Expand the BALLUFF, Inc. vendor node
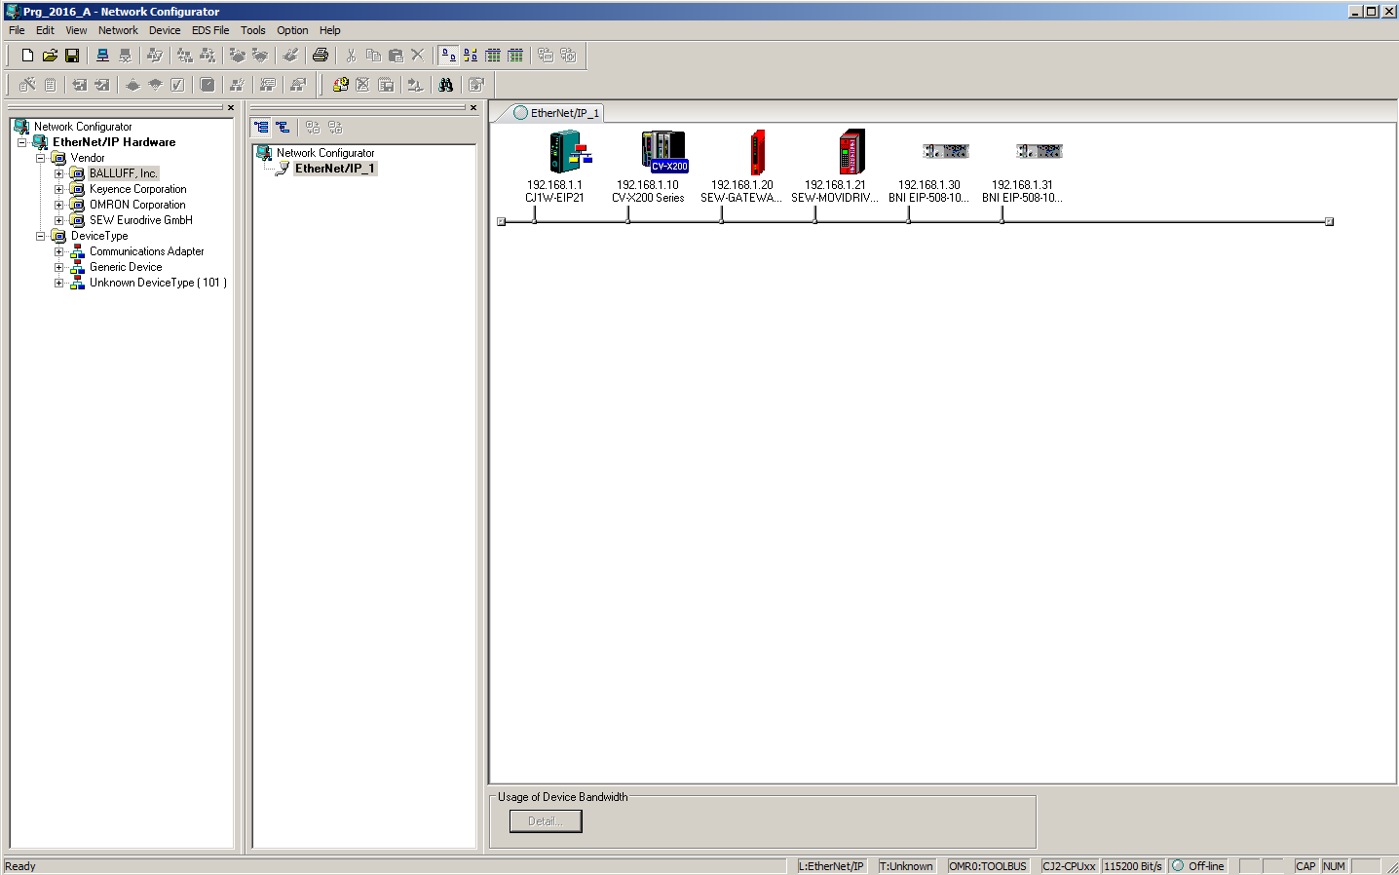 click(58, 173)
